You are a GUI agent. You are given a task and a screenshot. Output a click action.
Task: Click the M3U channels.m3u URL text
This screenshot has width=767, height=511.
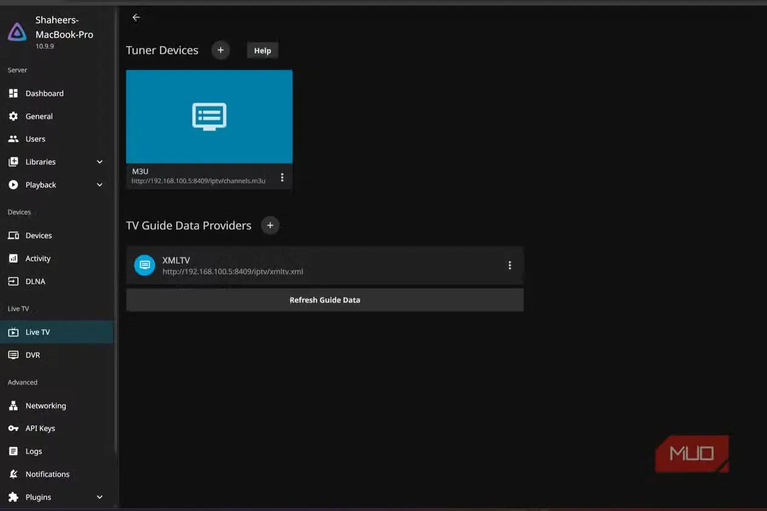pyautogui.click(x=198, y=181)
